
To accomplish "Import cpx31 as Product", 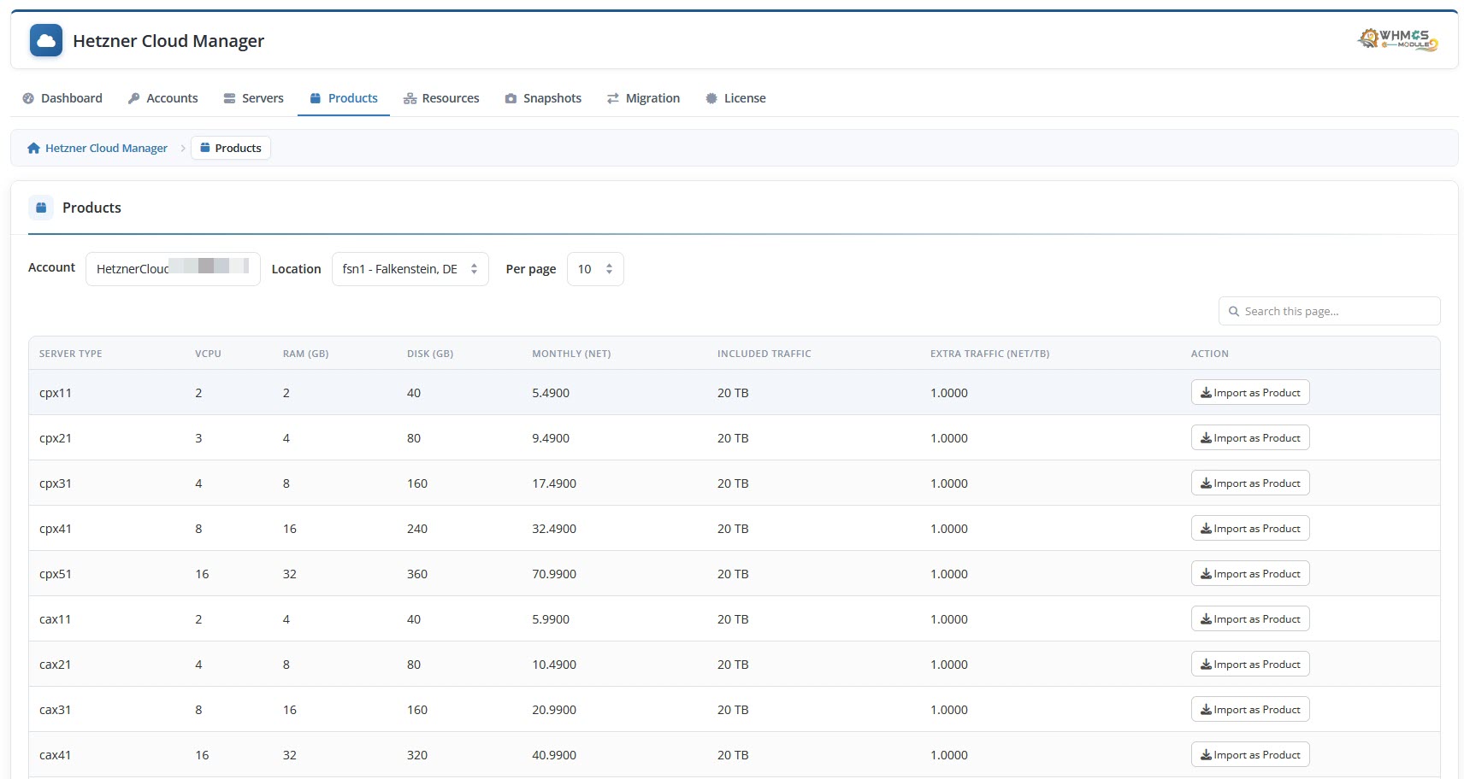I will pyautogui.click(x=1250, y=483).
